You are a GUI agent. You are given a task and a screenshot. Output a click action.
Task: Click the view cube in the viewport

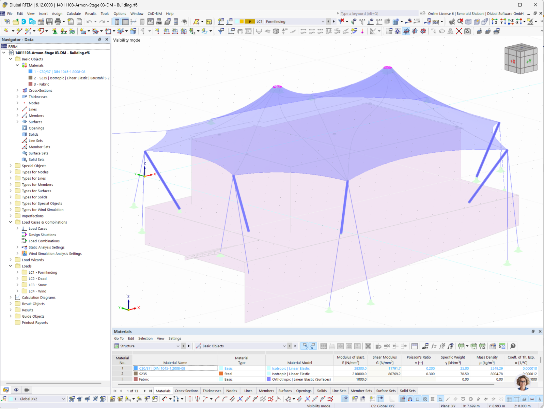520,59
